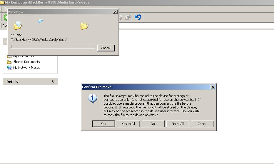
Task: Click the st3.mp4 filename in Moving dialog
Action: click(16, 35)
